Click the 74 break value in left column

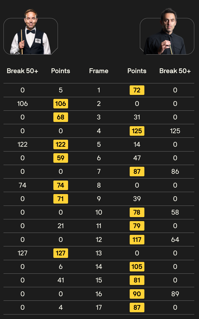click(x=22, y=185)
